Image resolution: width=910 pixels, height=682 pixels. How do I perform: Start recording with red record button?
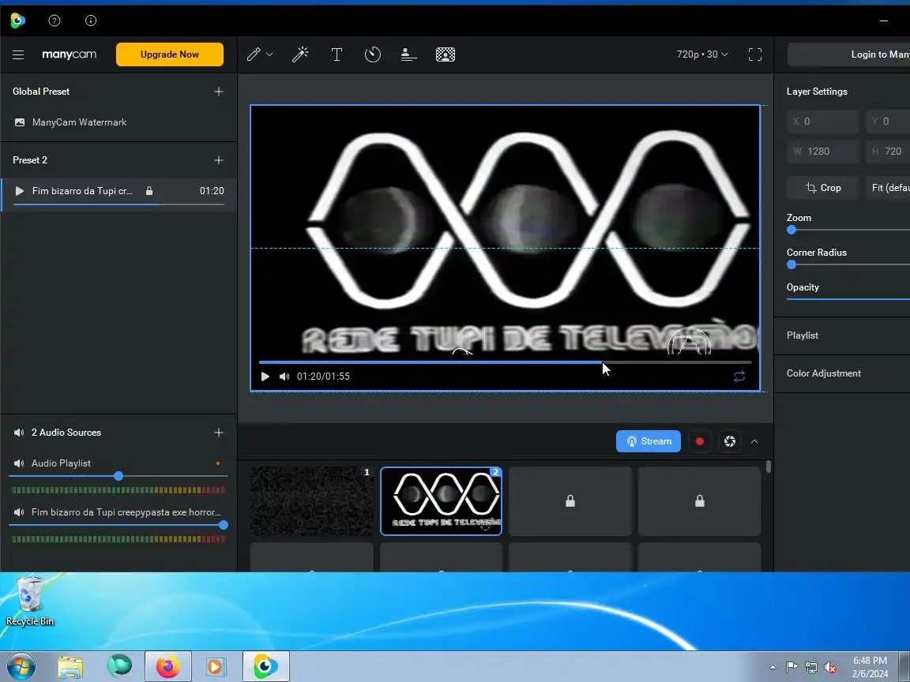700,441
